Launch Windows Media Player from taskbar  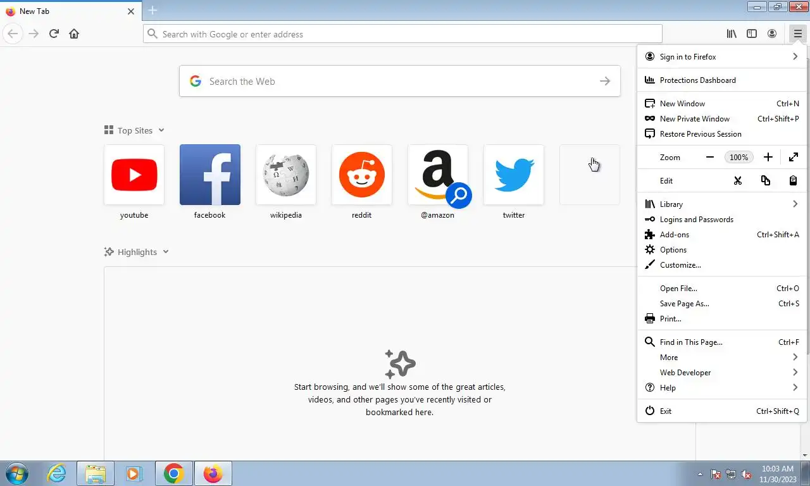134,473
